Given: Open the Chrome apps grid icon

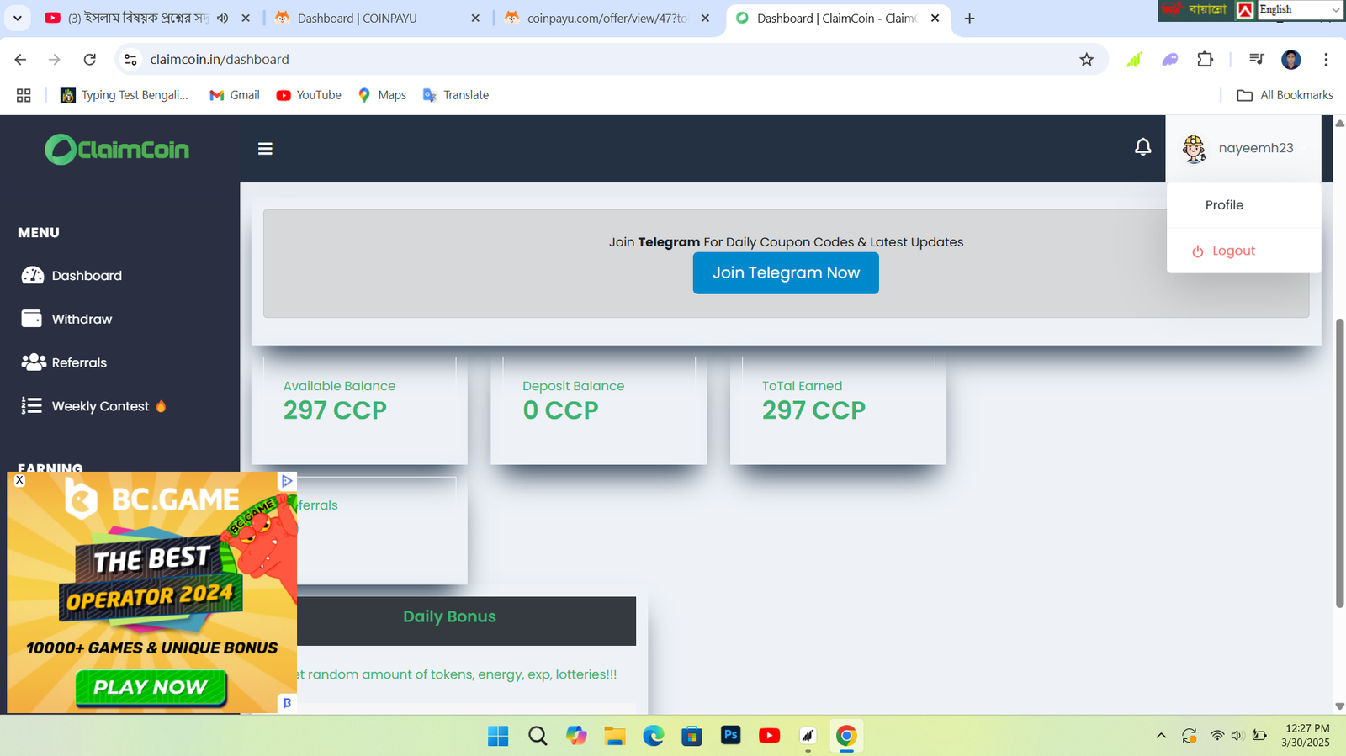Looking at the screenshot, I should [x=24, y=95].
